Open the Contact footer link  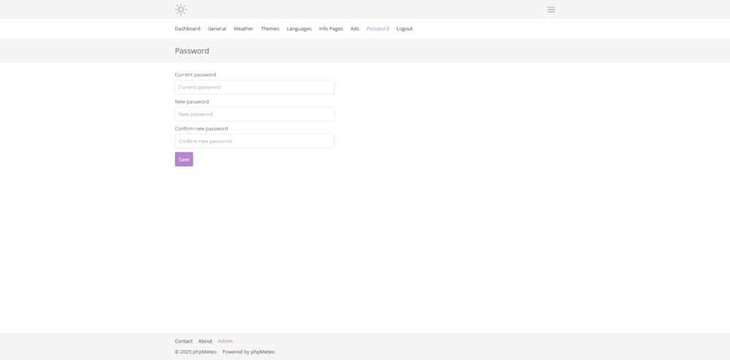click(183, 341)
